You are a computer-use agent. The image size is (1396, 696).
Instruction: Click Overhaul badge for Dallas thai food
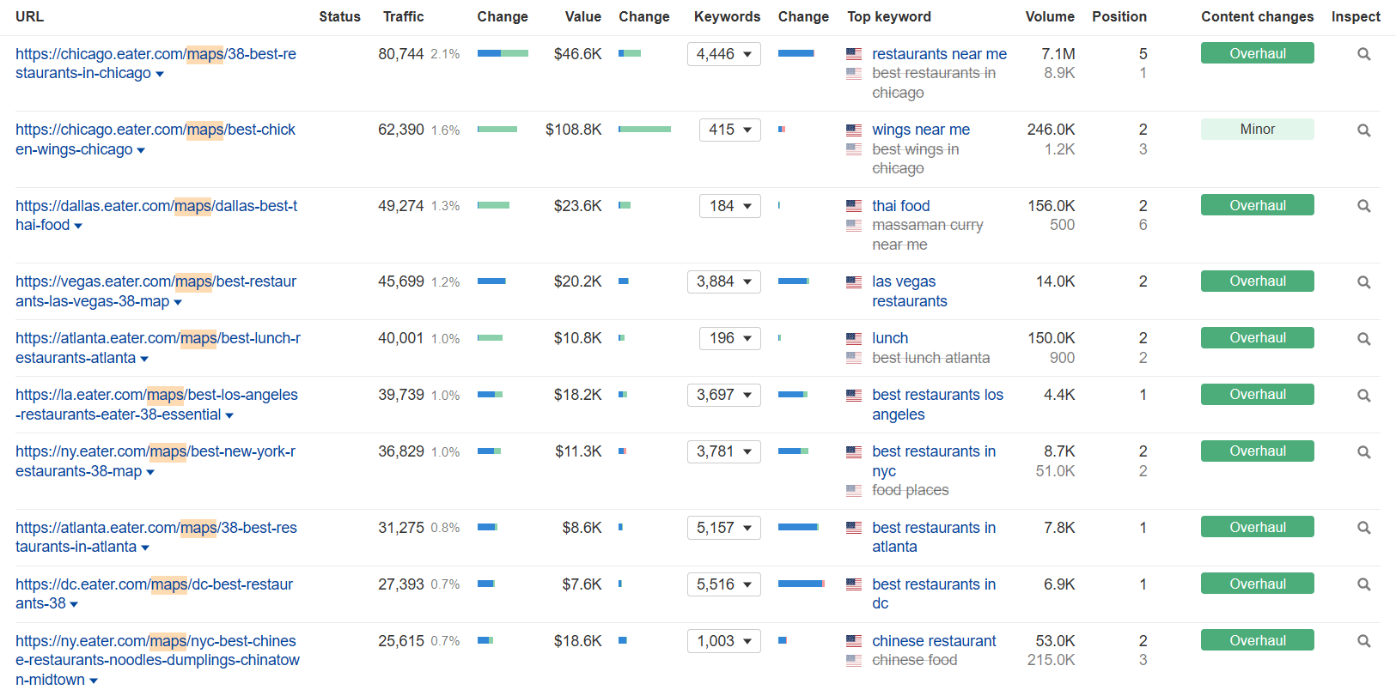click(x=1258, y=205)
